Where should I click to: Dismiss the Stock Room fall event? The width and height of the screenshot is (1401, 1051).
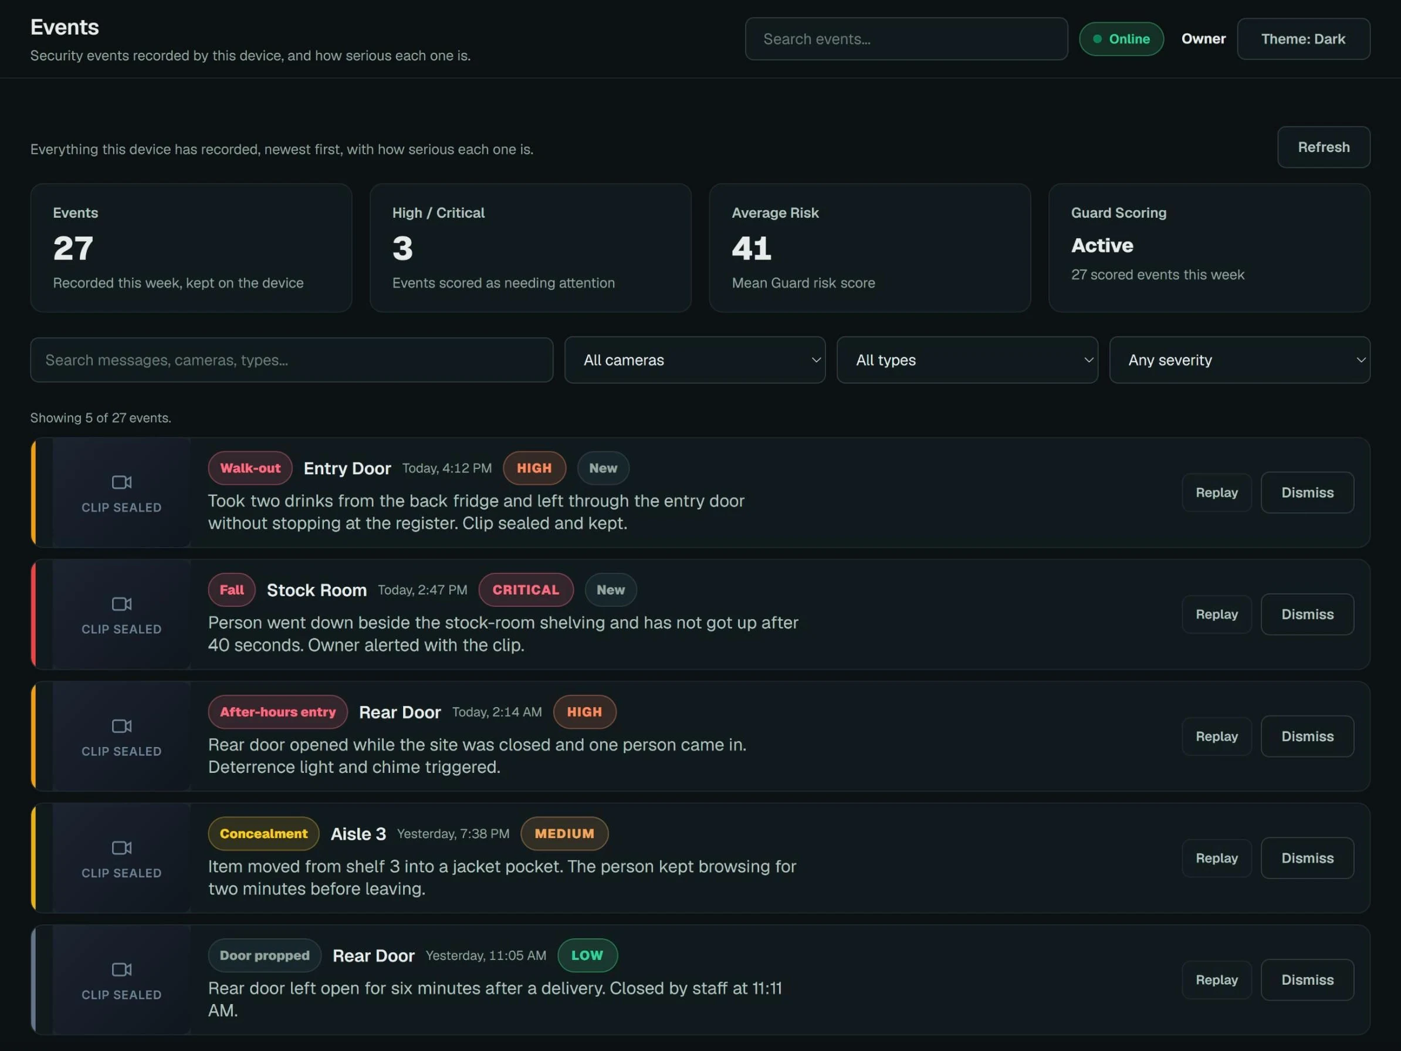click(x=1307, y=614)
